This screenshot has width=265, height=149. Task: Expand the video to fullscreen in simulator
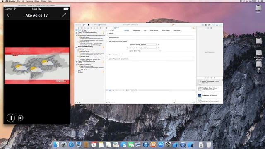coord(64,15)
